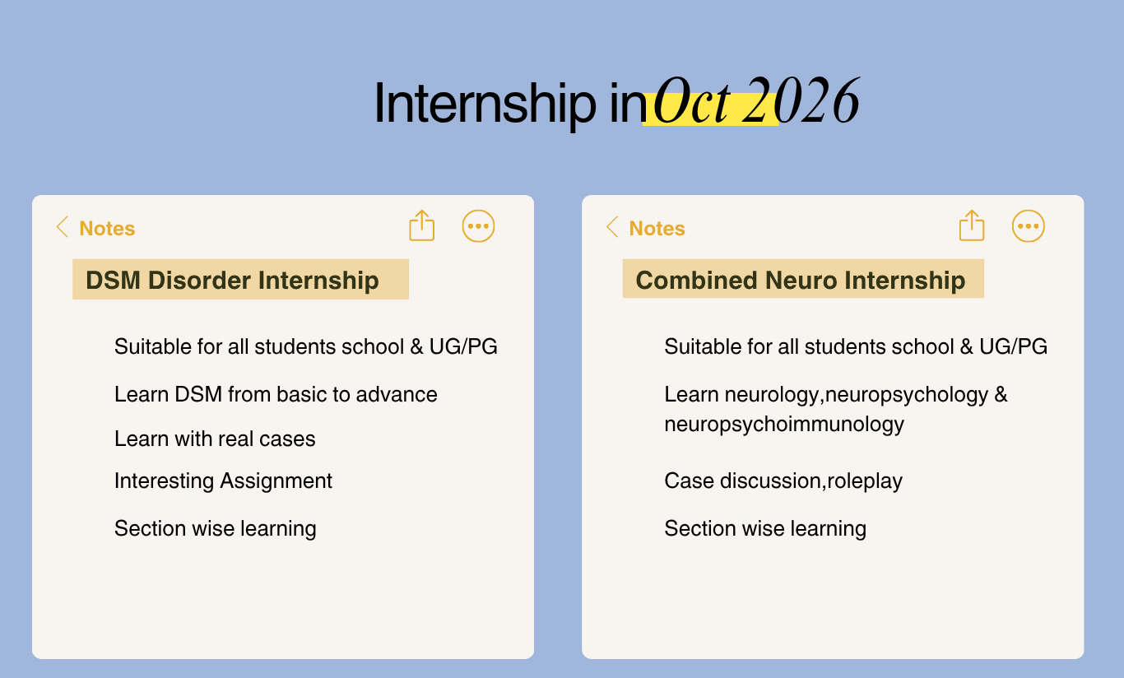Tap the back chevron in the Neuro note
1124x678 pixels.
611,228
